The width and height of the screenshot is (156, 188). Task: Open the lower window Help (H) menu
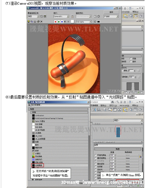[x=135, y=106]
